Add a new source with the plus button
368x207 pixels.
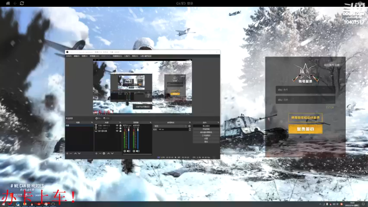click(x=96, y=154)
